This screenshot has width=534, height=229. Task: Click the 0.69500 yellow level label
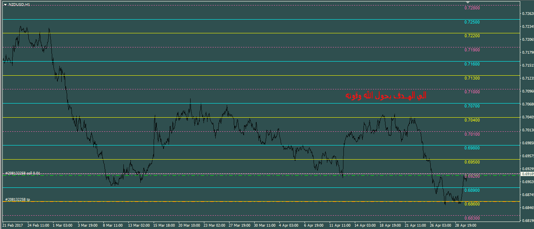pos(472,162)
